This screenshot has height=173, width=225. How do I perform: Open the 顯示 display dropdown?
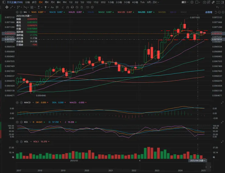click(x=185, y=2)
